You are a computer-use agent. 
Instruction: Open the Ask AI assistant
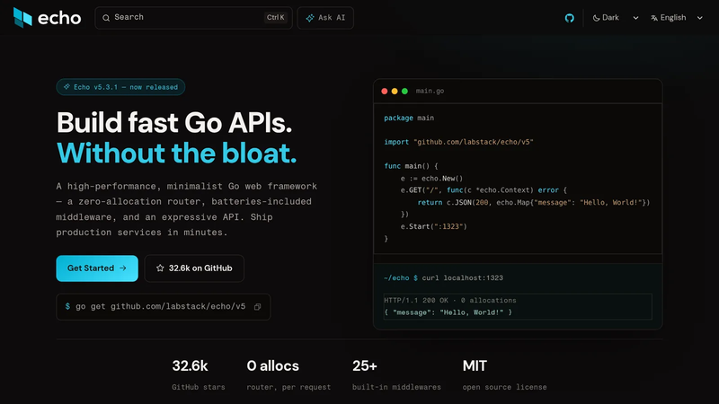[x=325, y=18]
